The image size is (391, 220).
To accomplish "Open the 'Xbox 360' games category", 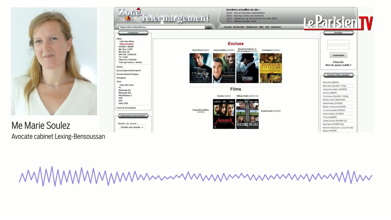I will [123, 103].
